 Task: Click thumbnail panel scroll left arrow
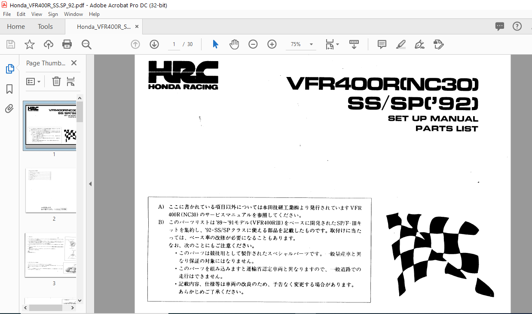[x=25, y=308]
